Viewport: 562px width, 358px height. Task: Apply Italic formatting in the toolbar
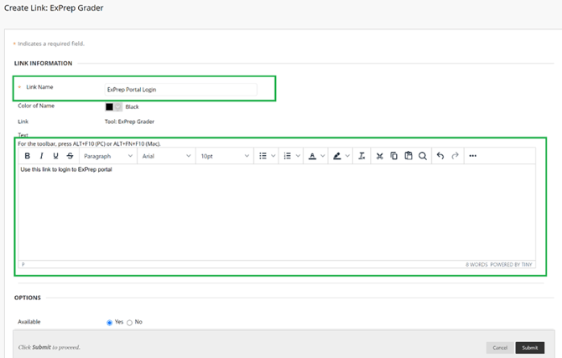42,156
